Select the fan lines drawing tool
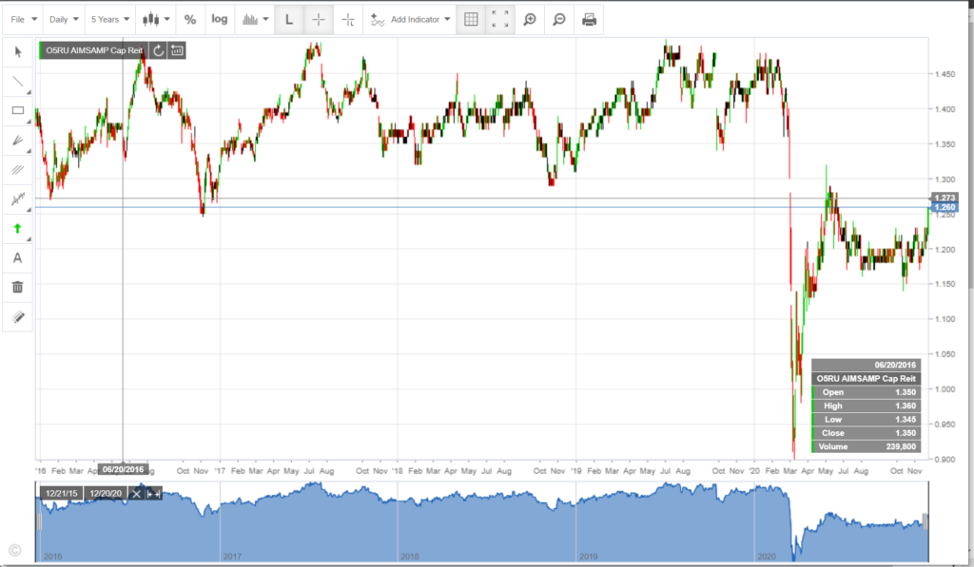Image resolution: width=974 pixels, height=567 pixels. pos(17,141)
